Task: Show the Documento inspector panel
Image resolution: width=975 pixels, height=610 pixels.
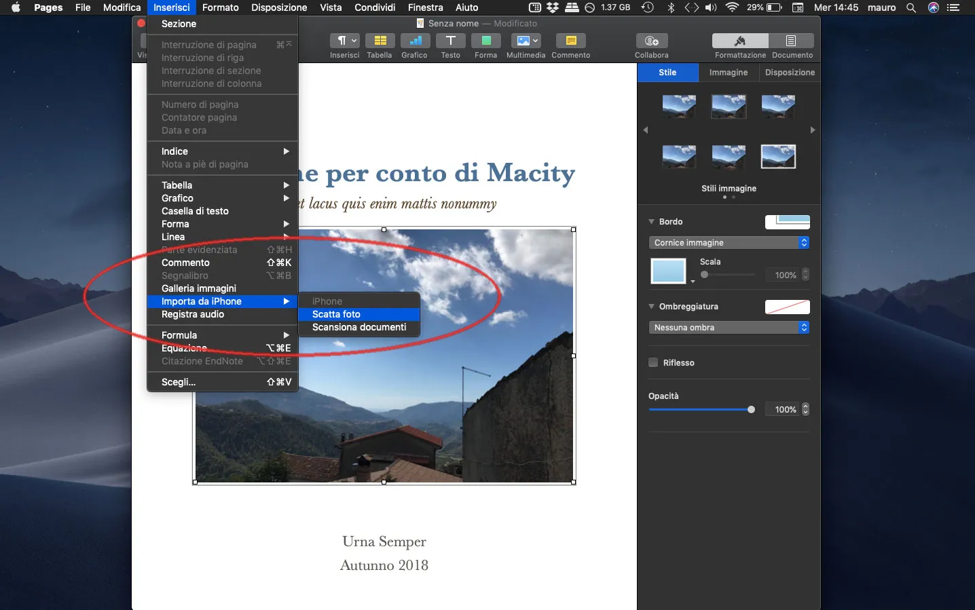Action: click(792, 41)
